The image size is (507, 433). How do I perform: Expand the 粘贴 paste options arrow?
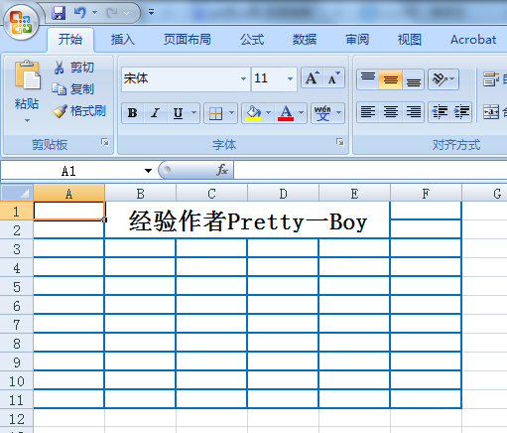[27, 120]
